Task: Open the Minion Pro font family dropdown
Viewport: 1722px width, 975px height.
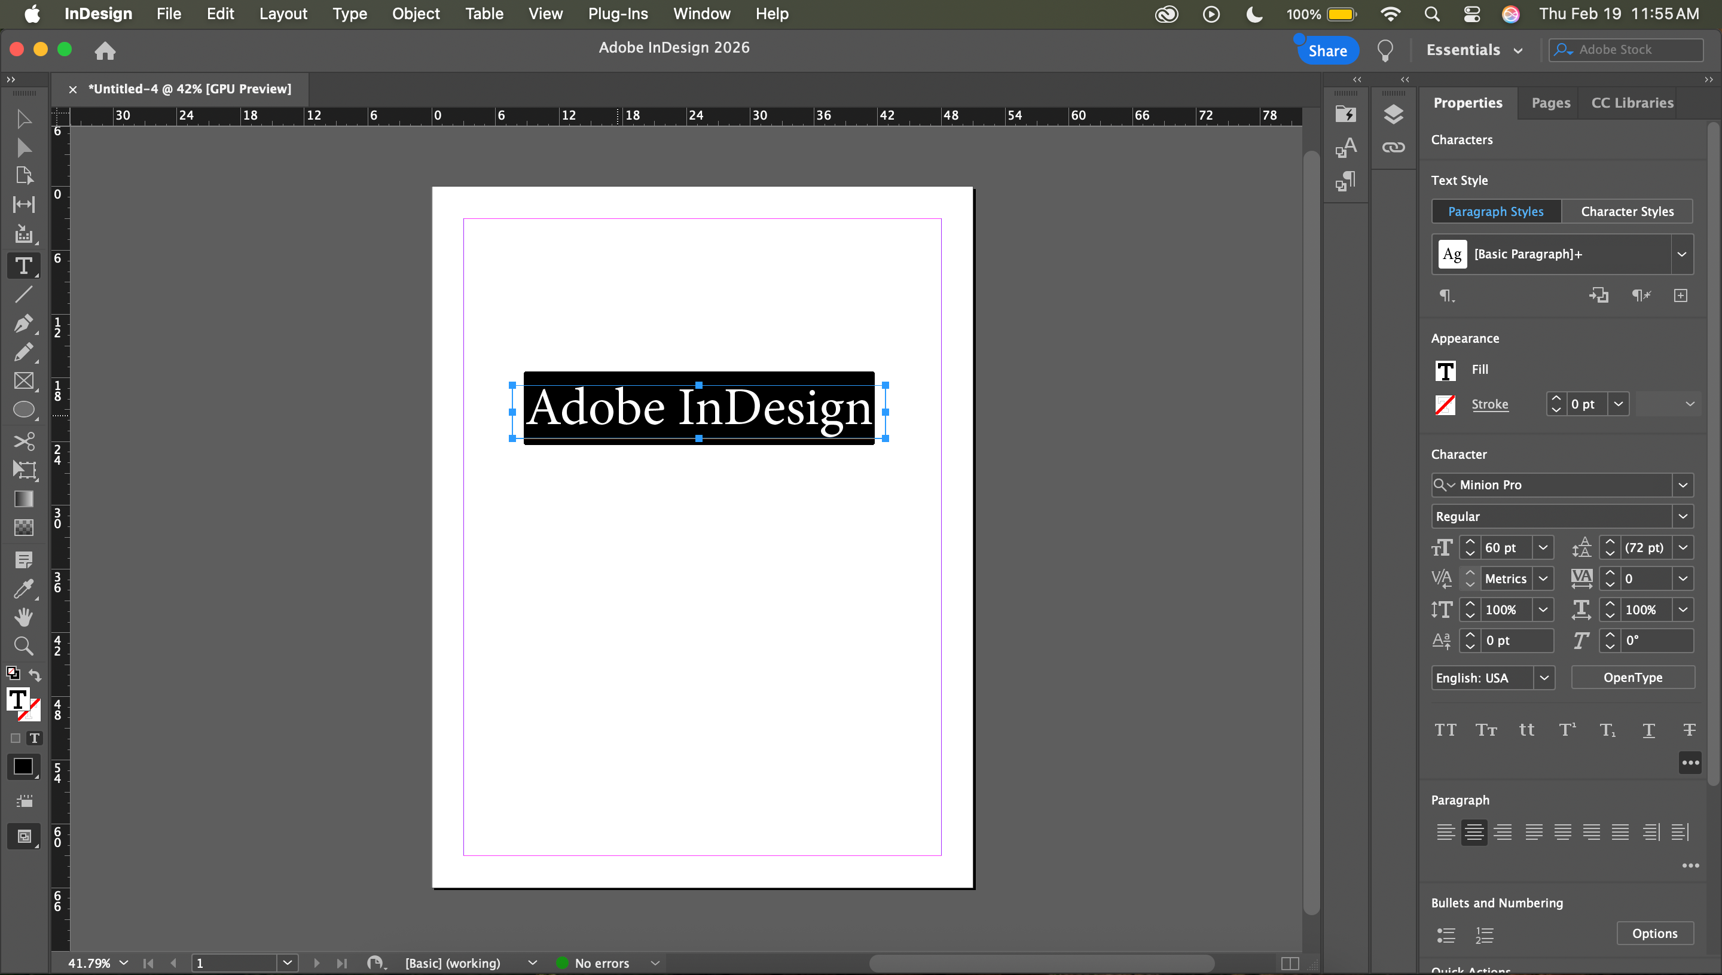Action: pyautogui.click(x=1682, y=485)
